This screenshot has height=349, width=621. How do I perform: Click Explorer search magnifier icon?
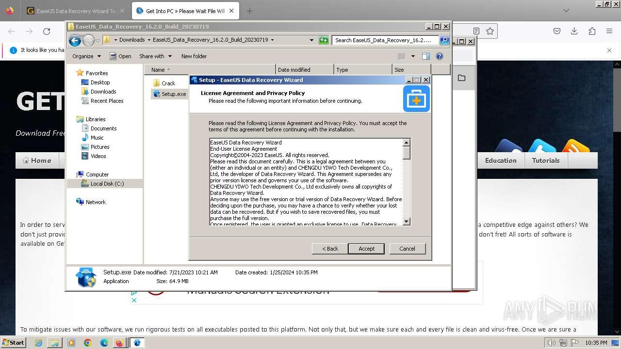click(444, 40)
